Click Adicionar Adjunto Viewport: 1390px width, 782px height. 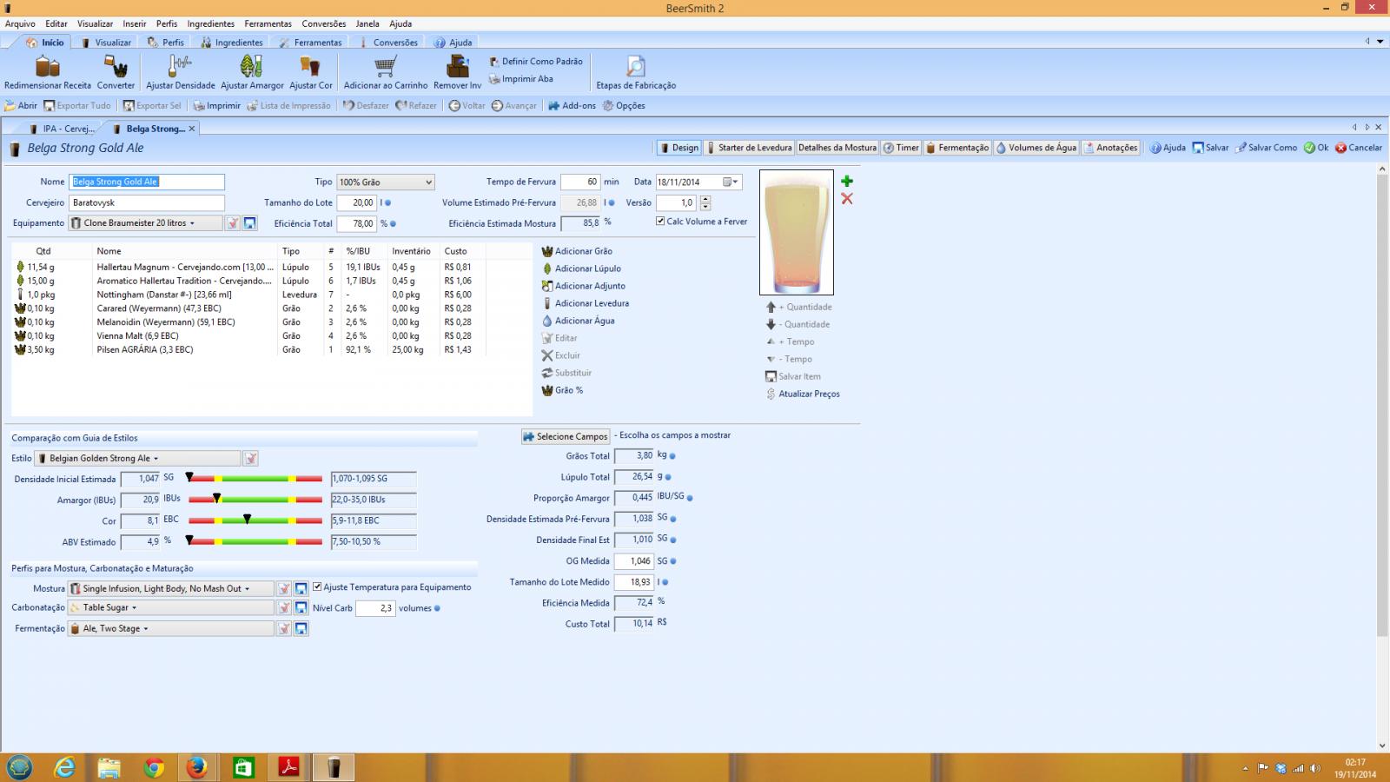(x=583, y=286)
